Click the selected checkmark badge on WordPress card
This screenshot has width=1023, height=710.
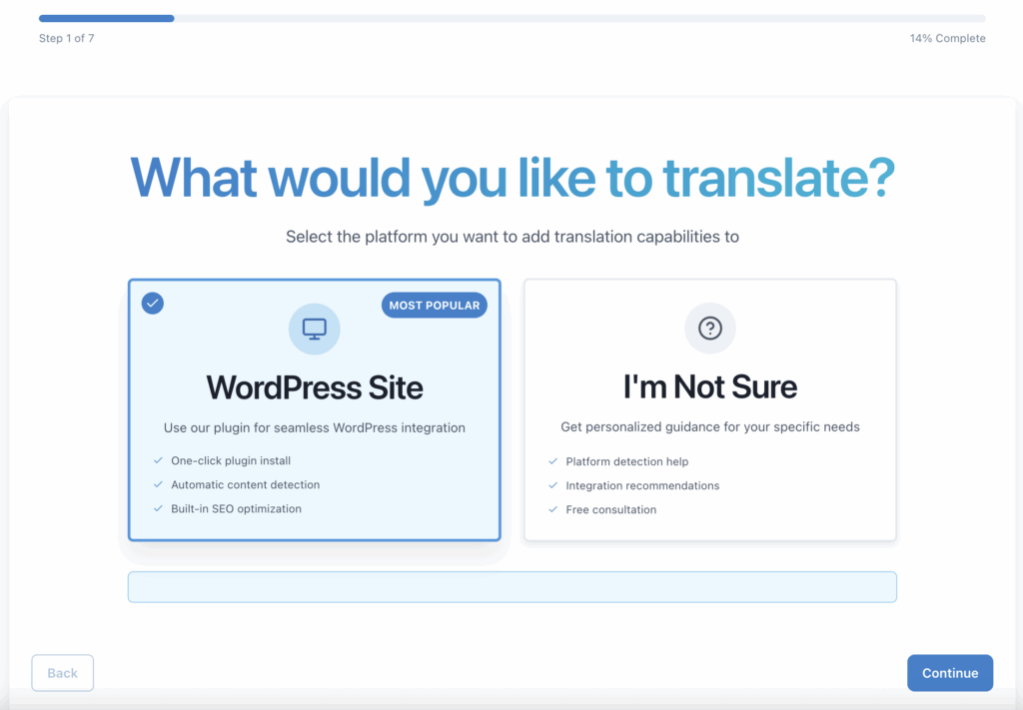pos(153,304)
